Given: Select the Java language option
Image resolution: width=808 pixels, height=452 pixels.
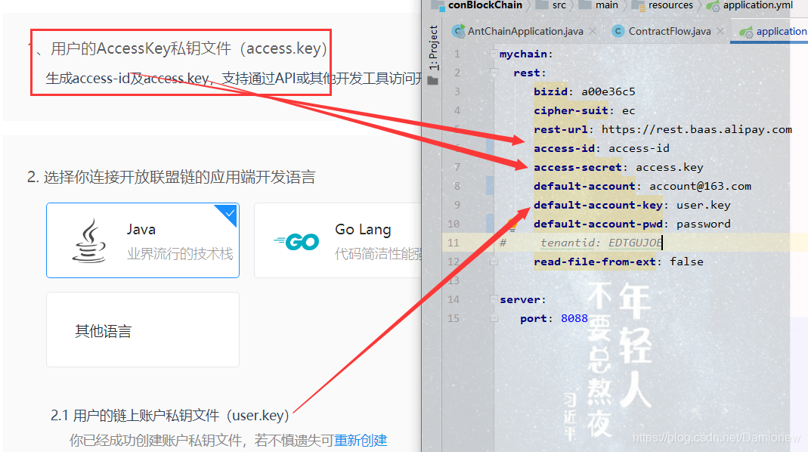Looking at the screenshot, I should point(143,240).
